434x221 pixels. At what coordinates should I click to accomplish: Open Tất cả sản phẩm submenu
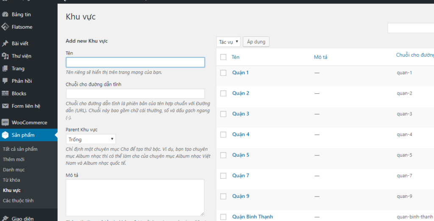[x=20, y=149]
